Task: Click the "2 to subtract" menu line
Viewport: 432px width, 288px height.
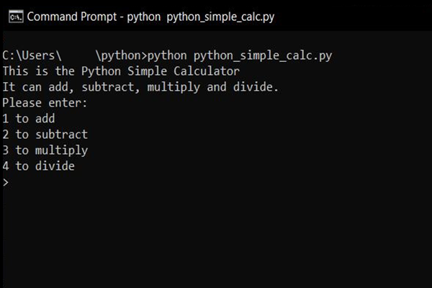Action: [45, 135]
